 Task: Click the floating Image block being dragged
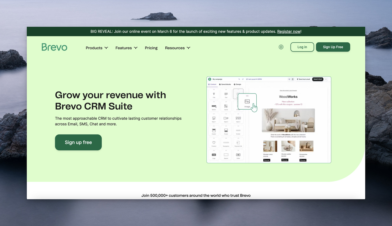pyautogui.click(x=247, y=101)
